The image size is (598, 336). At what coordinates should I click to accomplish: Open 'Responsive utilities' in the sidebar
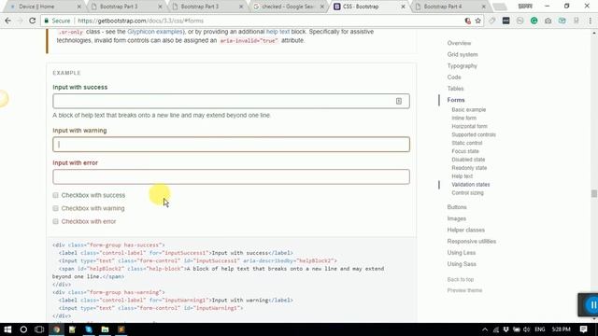[x=471, y=242]
